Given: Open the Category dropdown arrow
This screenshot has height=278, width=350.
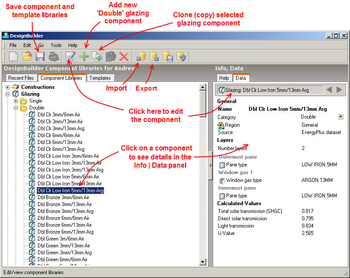Looking at the screenshot, I should pyautogui.click(x=341, y=117).
